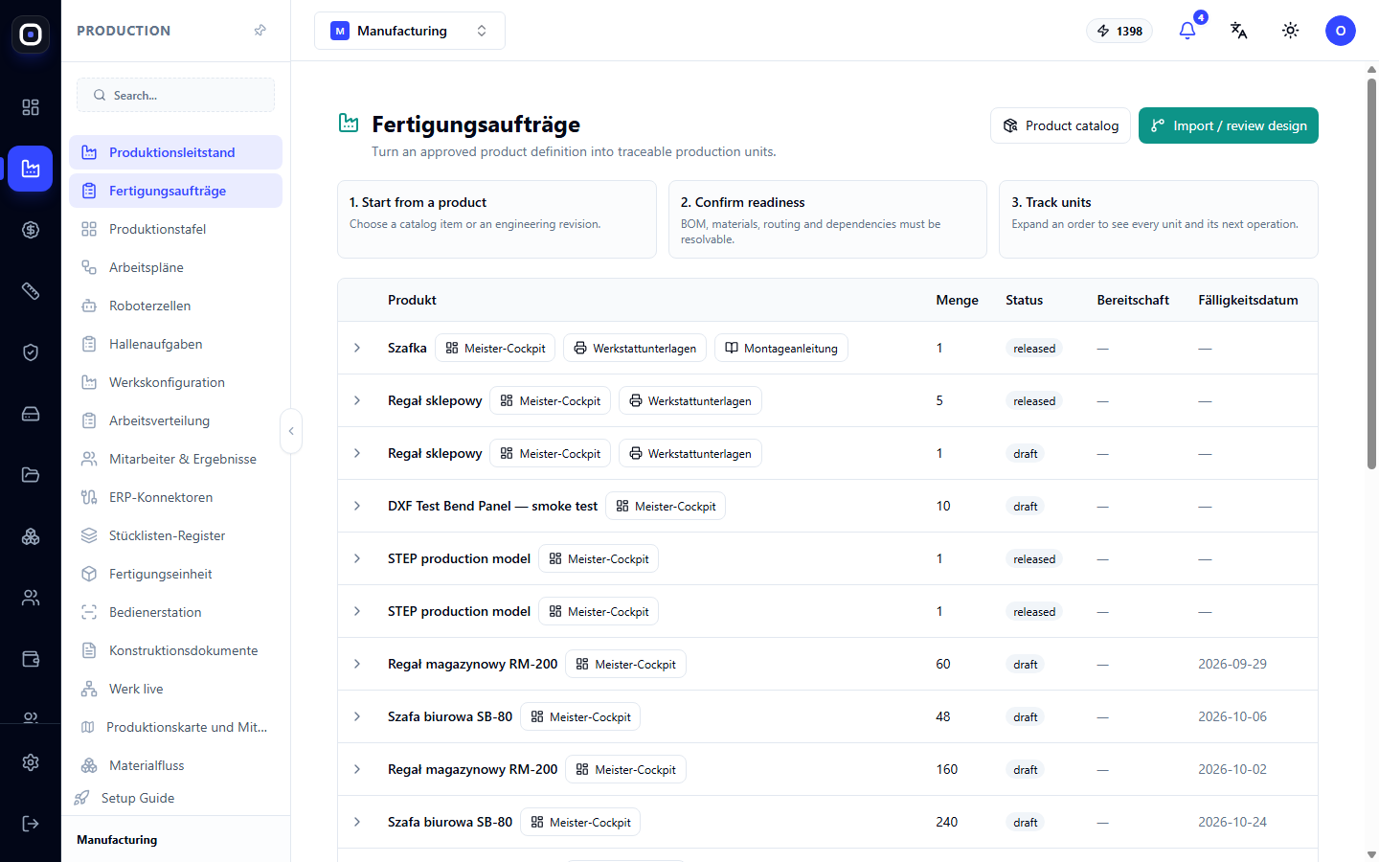The image size is (1379, 862).
Task: Open the stacked cubes icon in left rail
Action: tap(31, 536)
